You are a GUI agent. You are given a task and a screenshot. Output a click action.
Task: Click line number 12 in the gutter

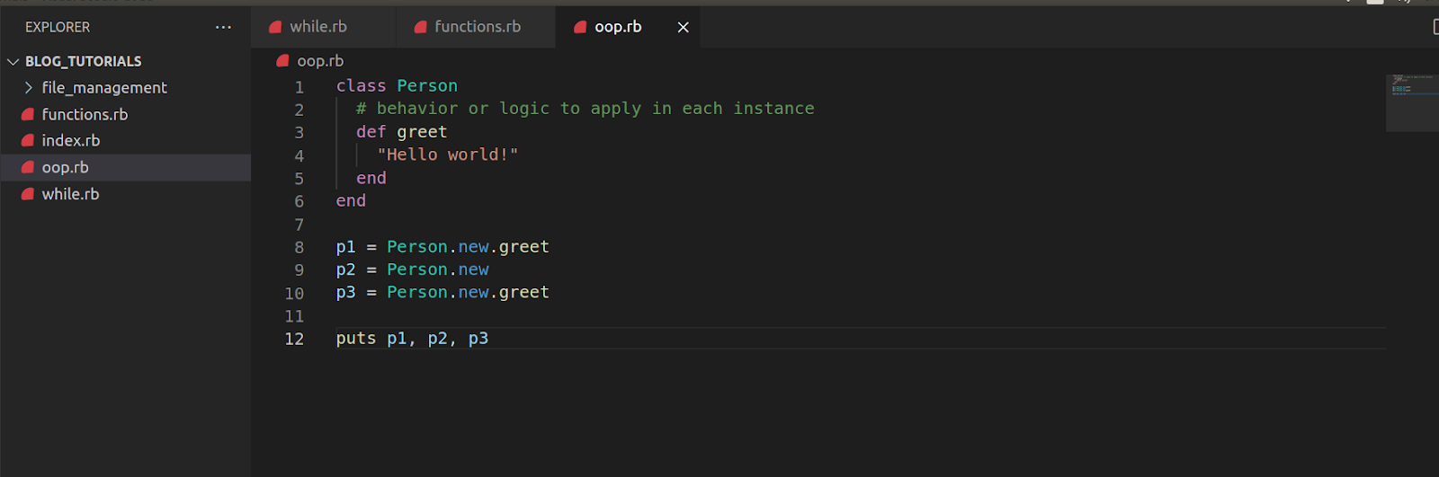[x=294, y=339]
